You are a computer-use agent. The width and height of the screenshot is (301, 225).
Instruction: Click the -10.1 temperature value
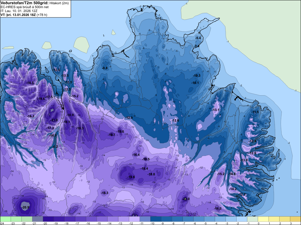point(195,83)
